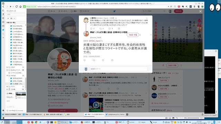The image size is (221, 124).
Task: Like Hideo Ogura's tweet
Action: [110, 29]
